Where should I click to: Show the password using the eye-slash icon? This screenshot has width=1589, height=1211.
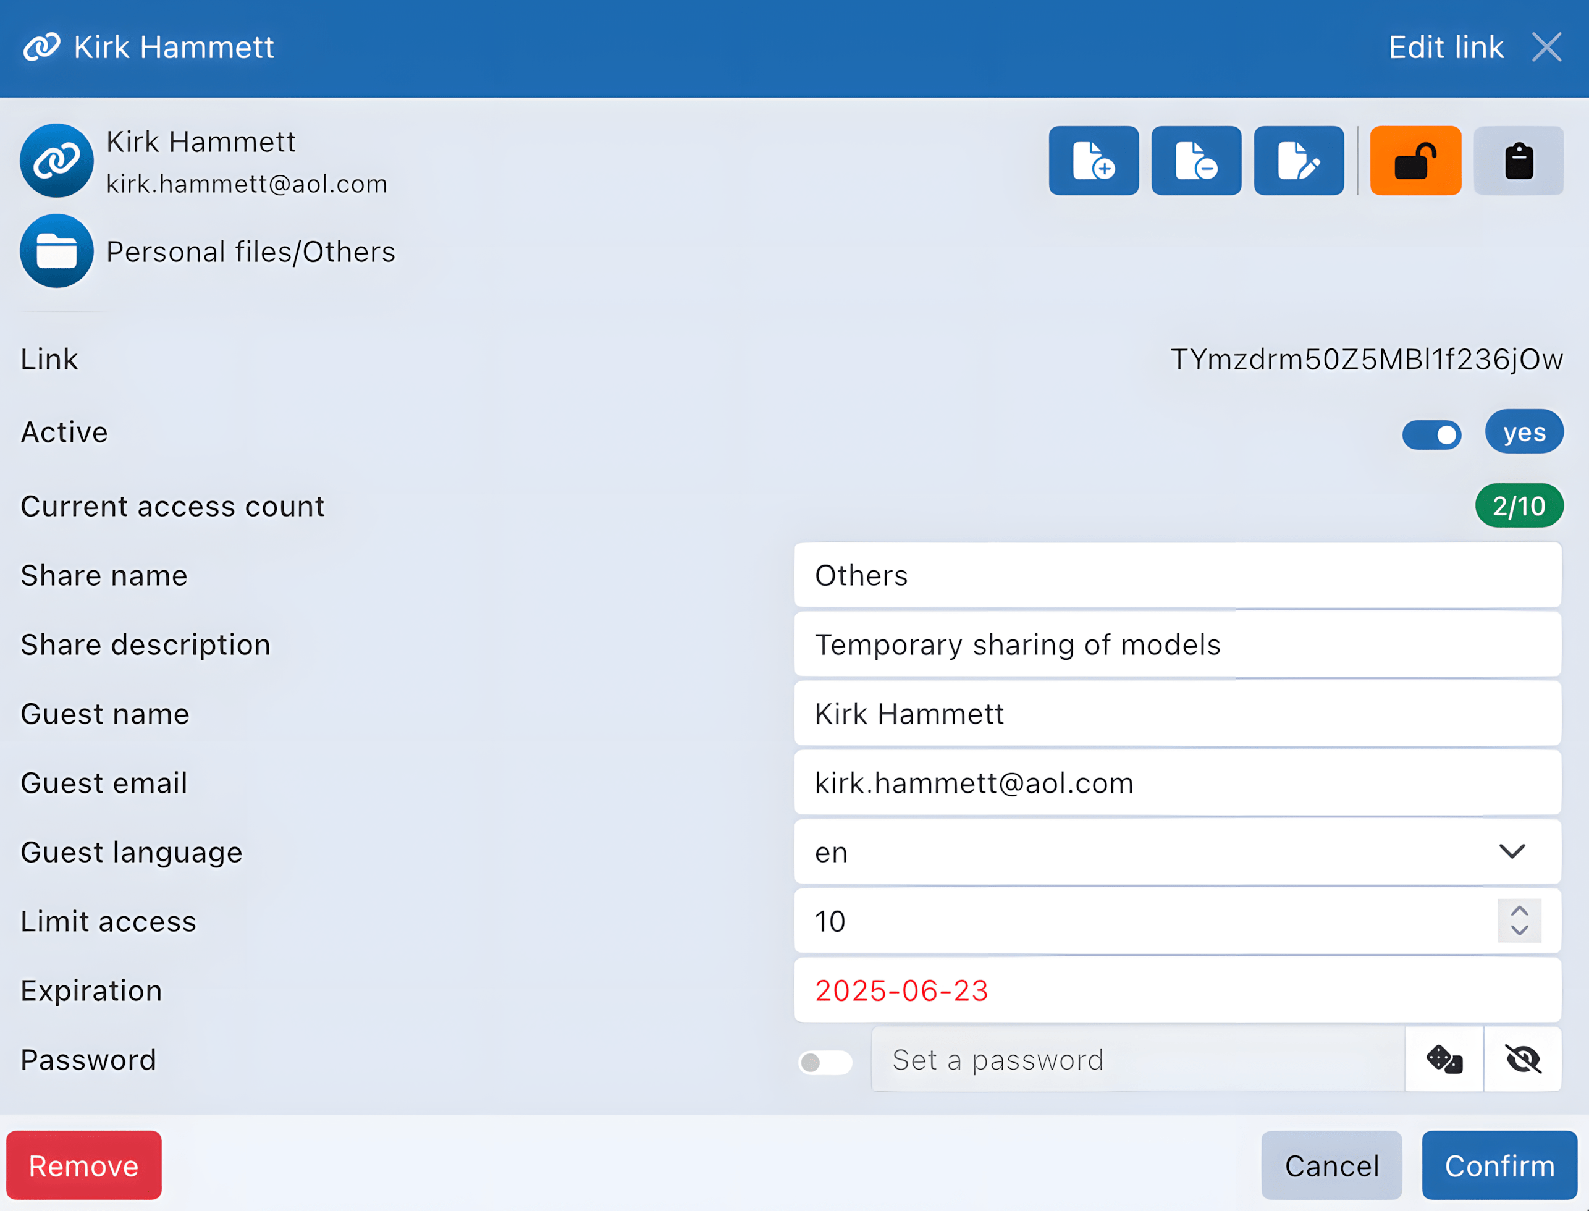tap(1523, 1059)
